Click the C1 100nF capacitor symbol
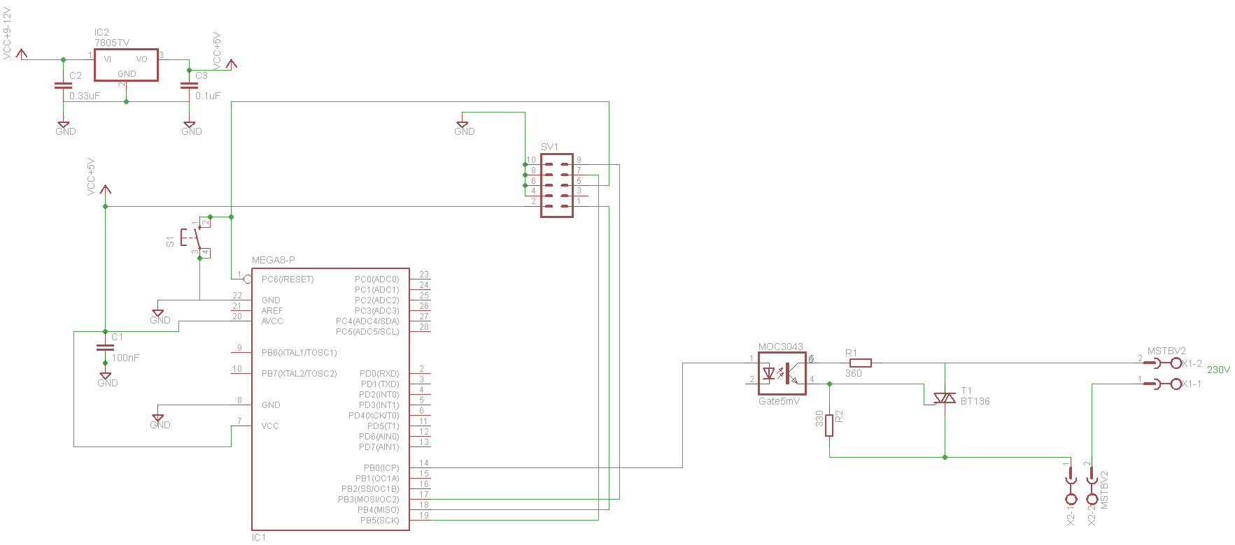 [105, 347]
